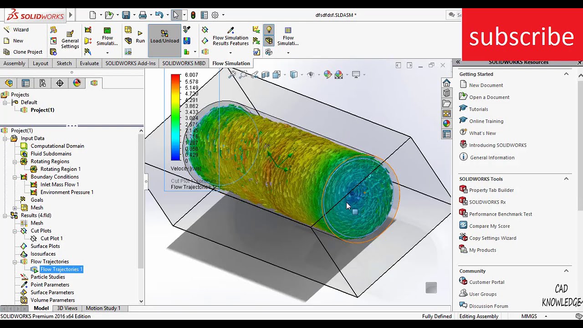
Task: Expand the Mesh node under Input Data
Action: click(x=15, y=208)
